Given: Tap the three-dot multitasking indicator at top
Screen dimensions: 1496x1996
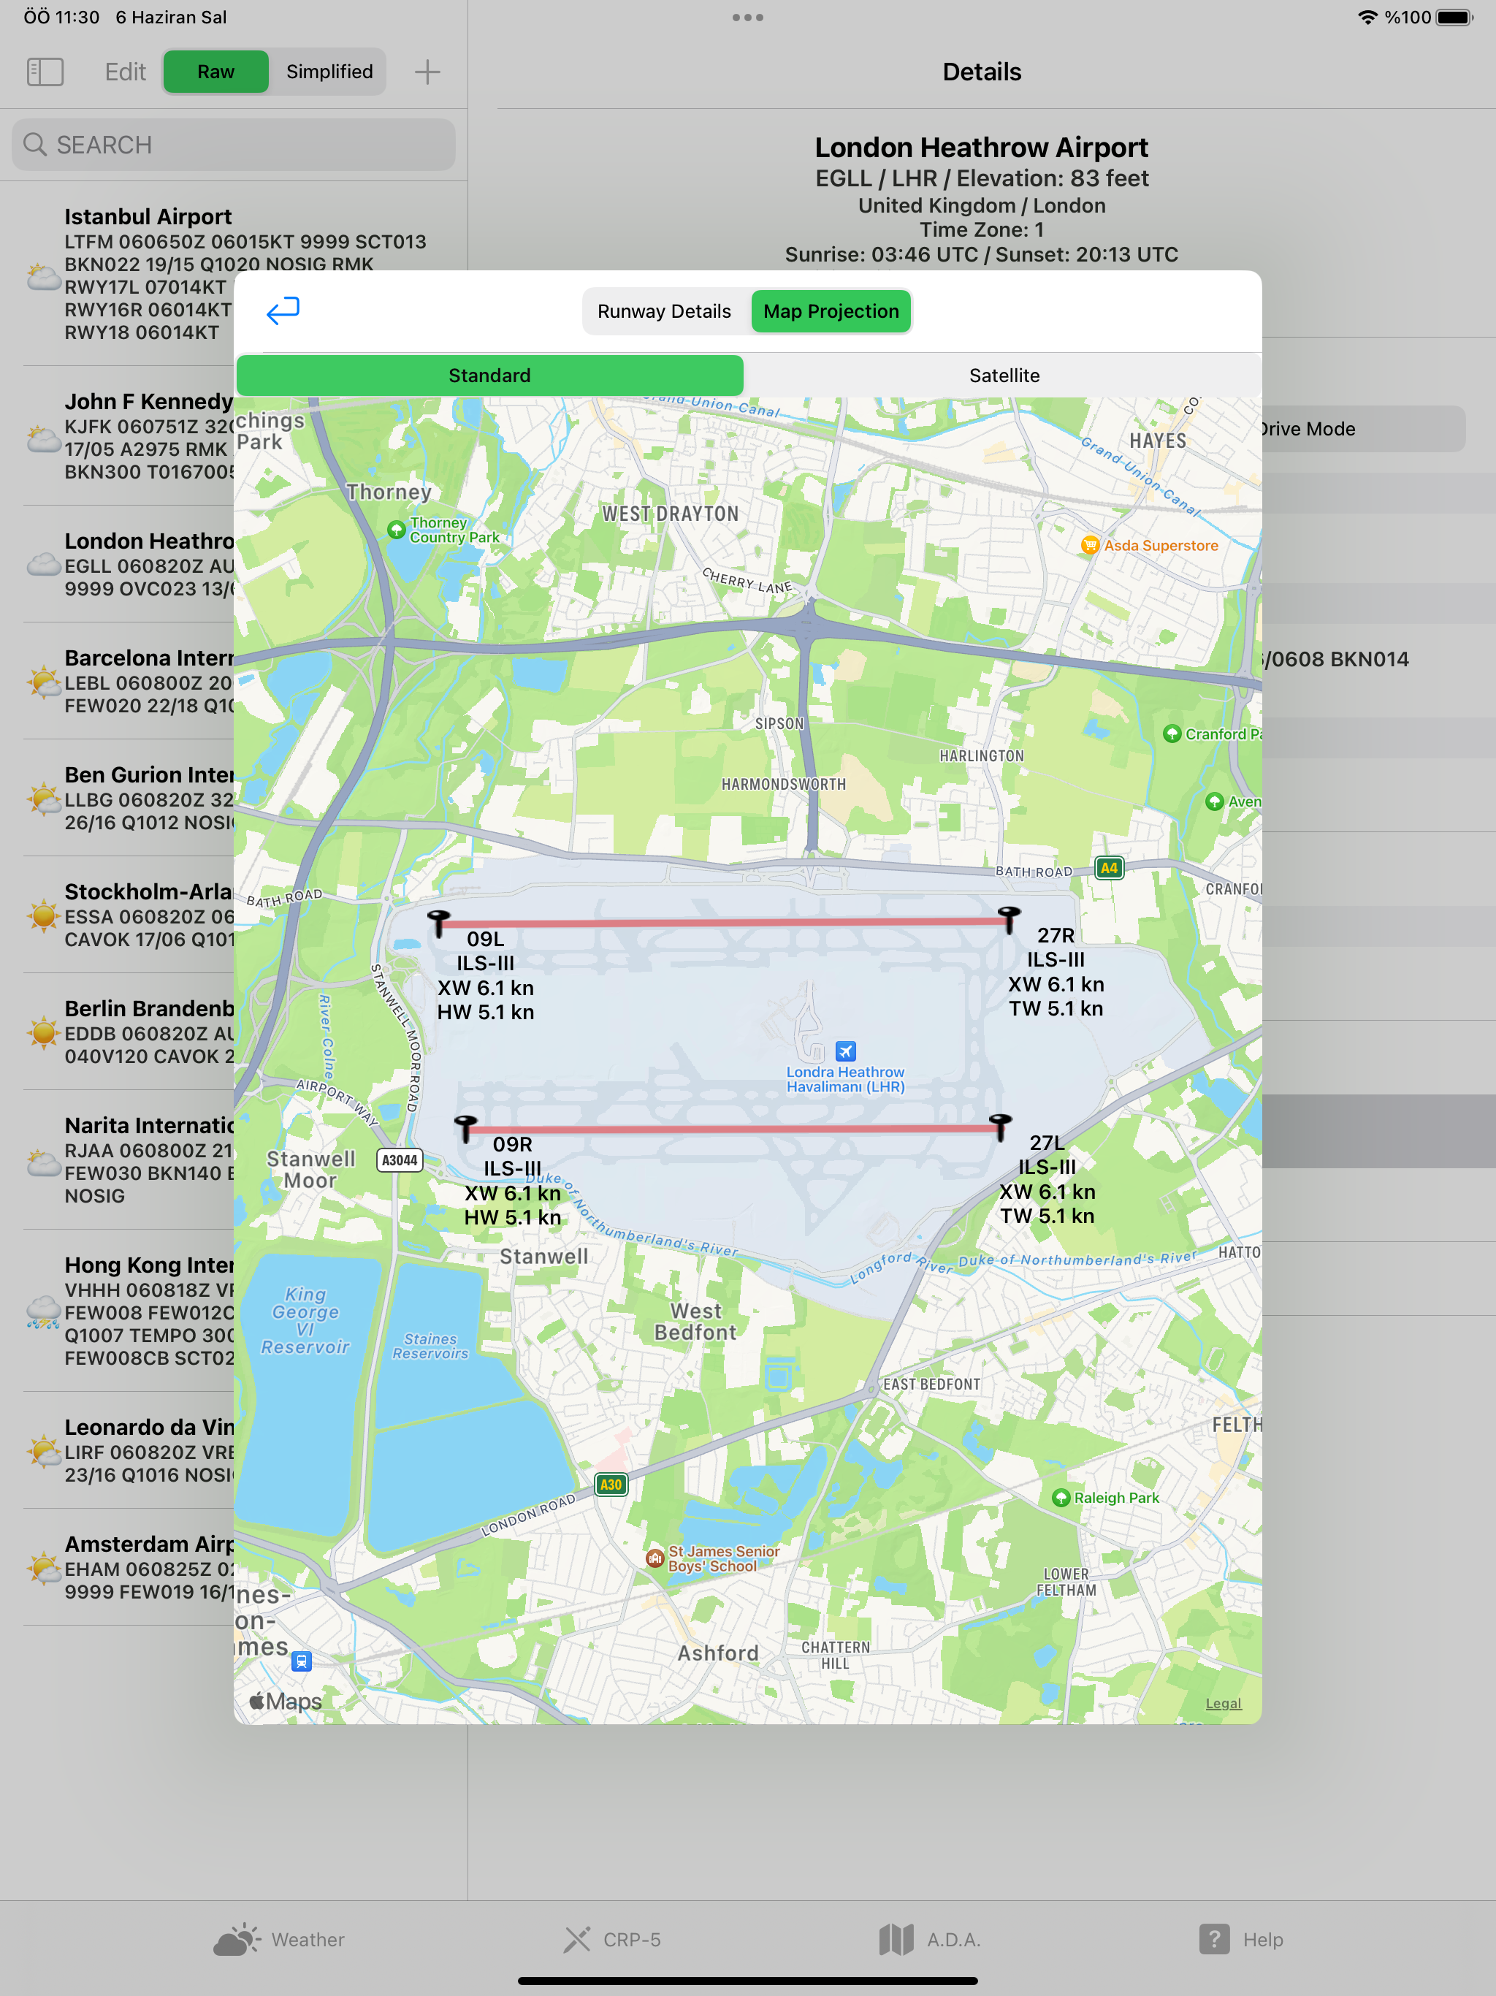Looking at the screenshot, I should 748,17.
